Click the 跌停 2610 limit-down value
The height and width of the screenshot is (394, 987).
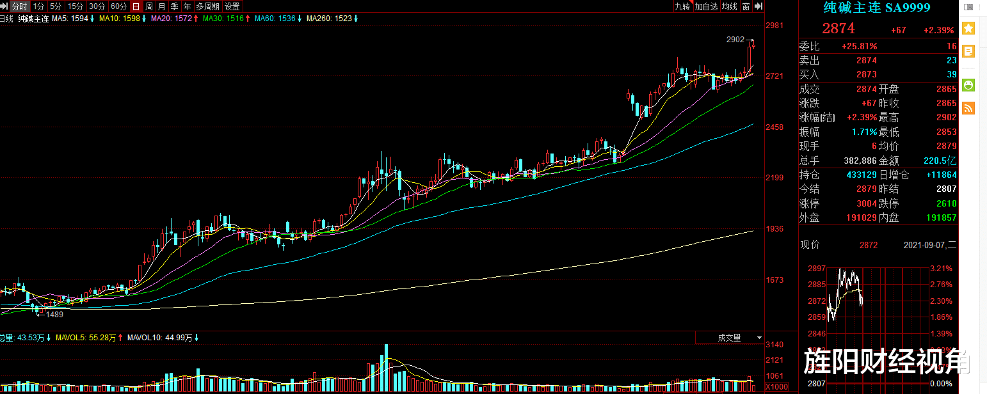click(946, 203)
